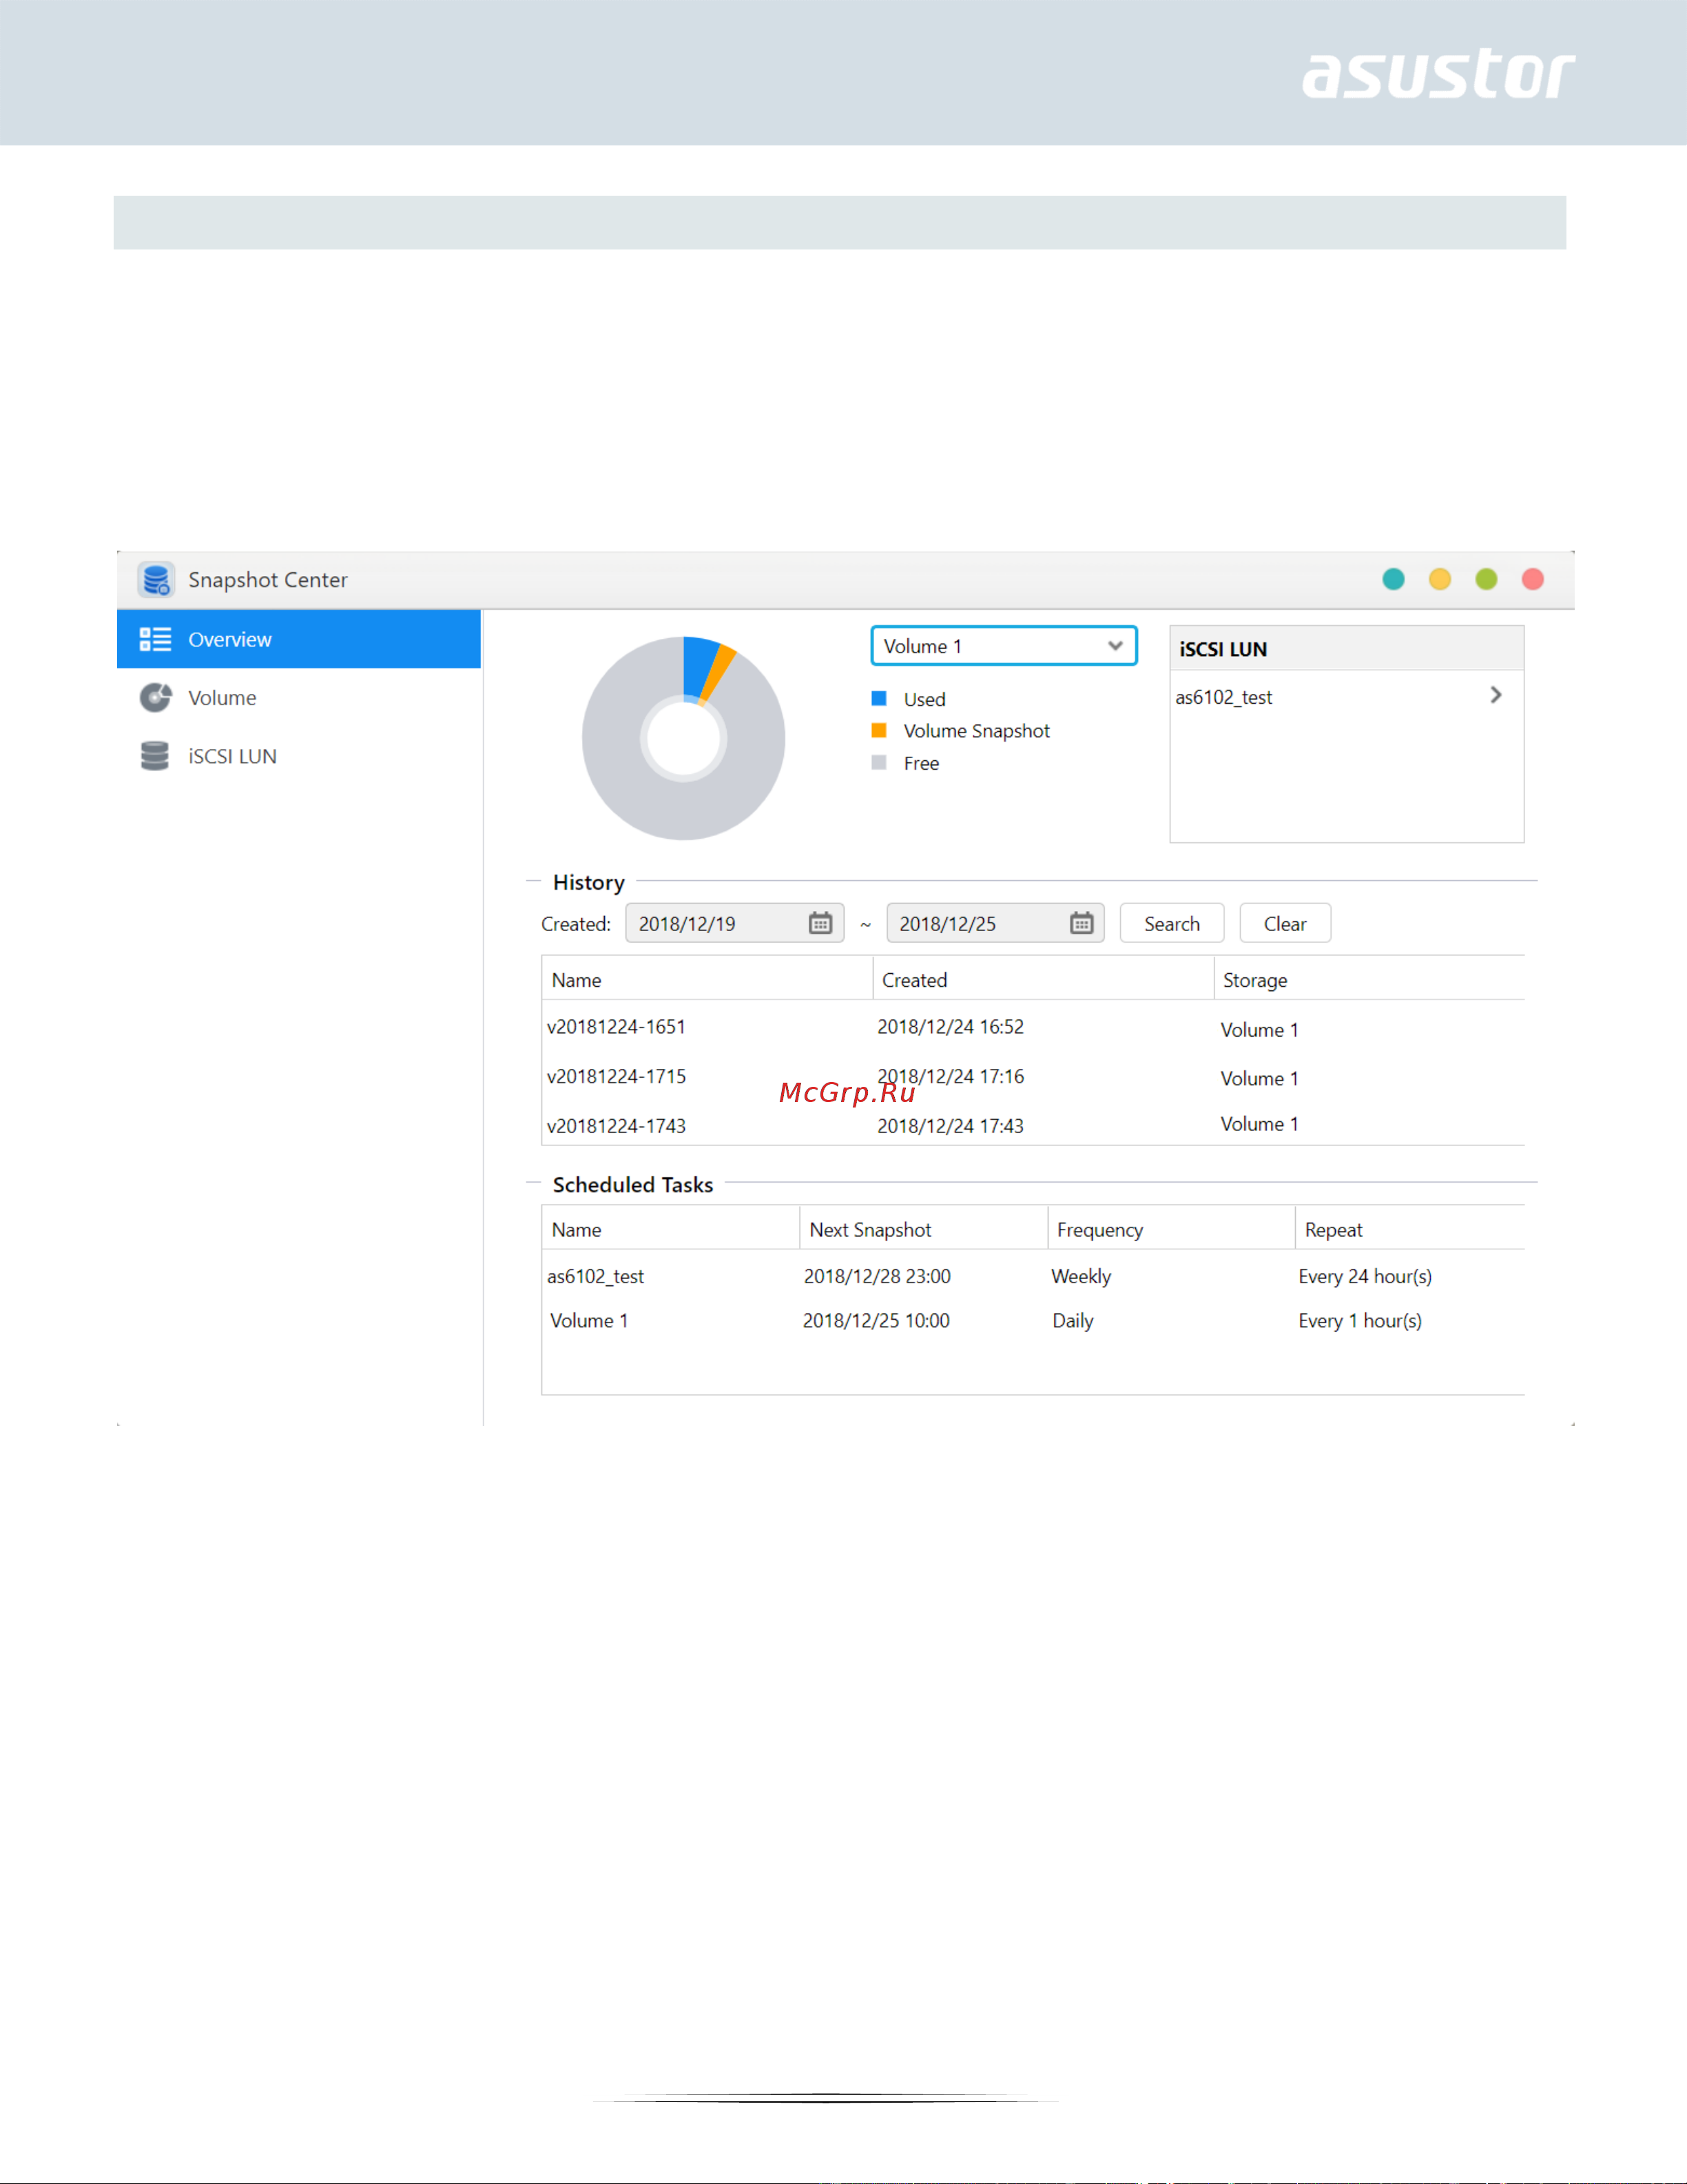Open calendar picker for end date 2018/12/25

1081,923
